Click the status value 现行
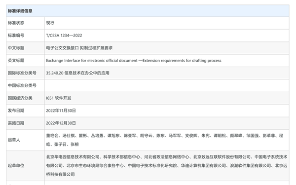This screenshot has width=296, height=185. coord(50,23)
